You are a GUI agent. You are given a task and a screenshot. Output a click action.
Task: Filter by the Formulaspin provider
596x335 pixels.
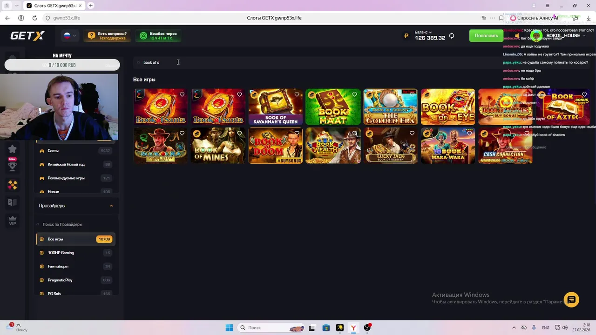tap(75, 267)
